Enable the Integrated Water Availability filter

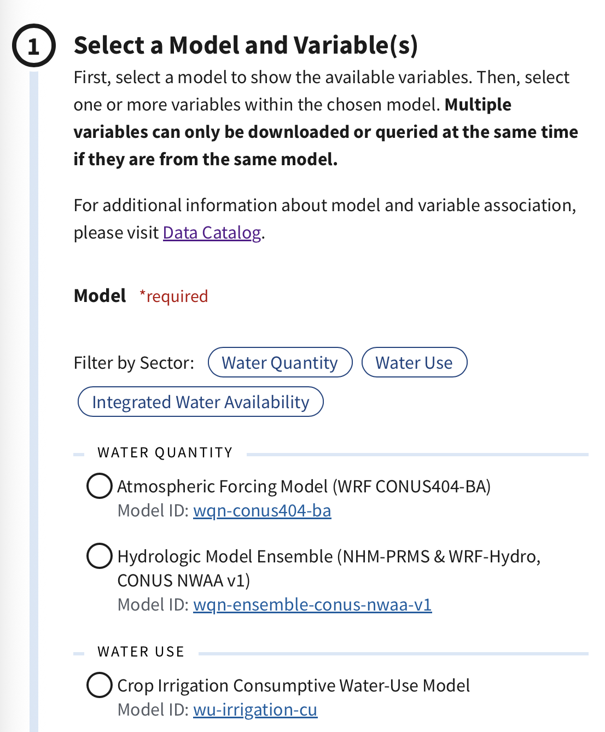(x=200, y=402)
